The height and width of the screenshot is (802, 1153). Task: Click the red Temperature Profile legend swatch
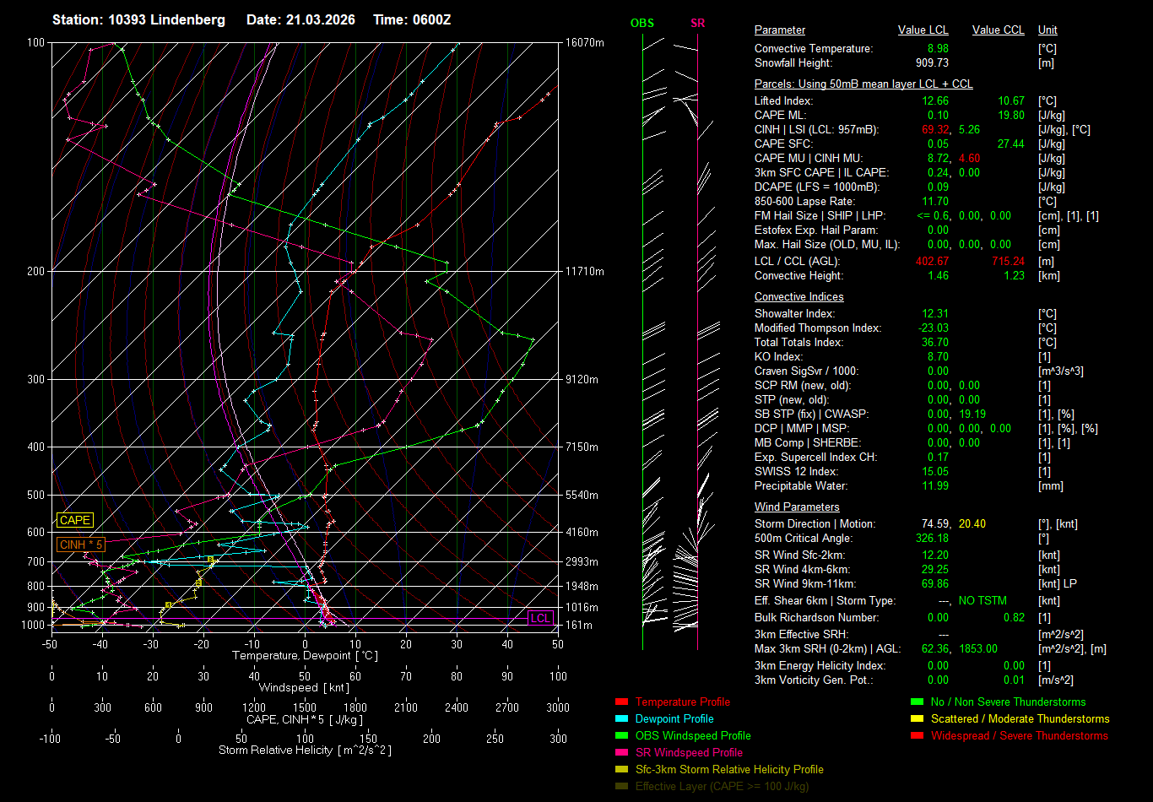coord(621,702)
